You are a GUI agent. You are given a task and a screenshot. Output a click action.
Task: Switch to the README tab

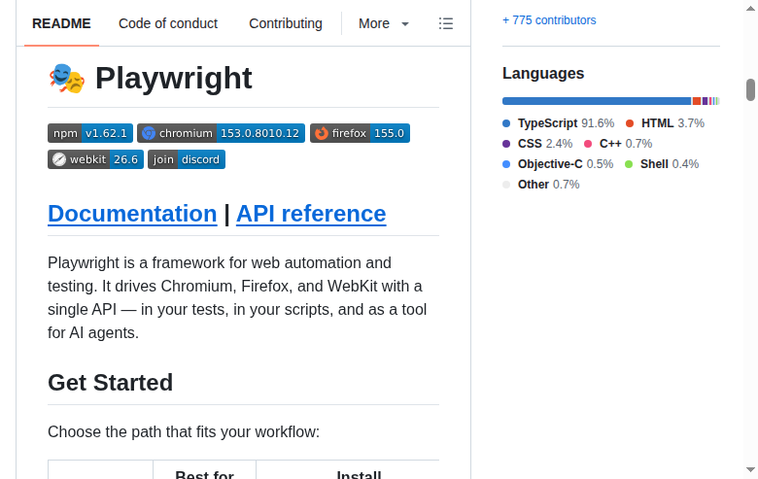pyautogui.click(x=61, y=23)
